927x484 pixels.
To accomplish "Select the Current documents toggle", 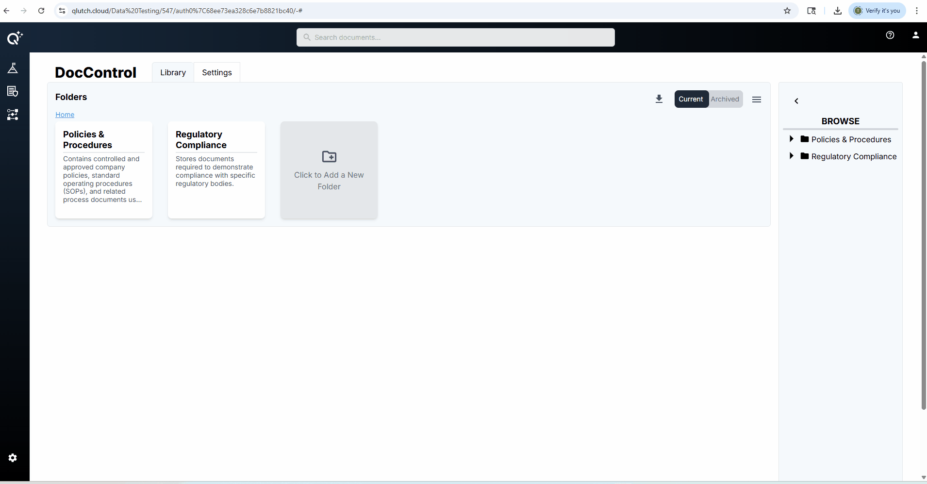I will (x=691, y=99).
